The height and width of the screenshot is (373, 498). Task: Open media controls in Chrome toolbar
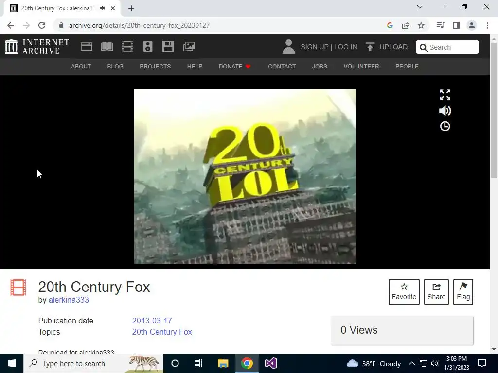pyautogui.click(x=440, y=25)
